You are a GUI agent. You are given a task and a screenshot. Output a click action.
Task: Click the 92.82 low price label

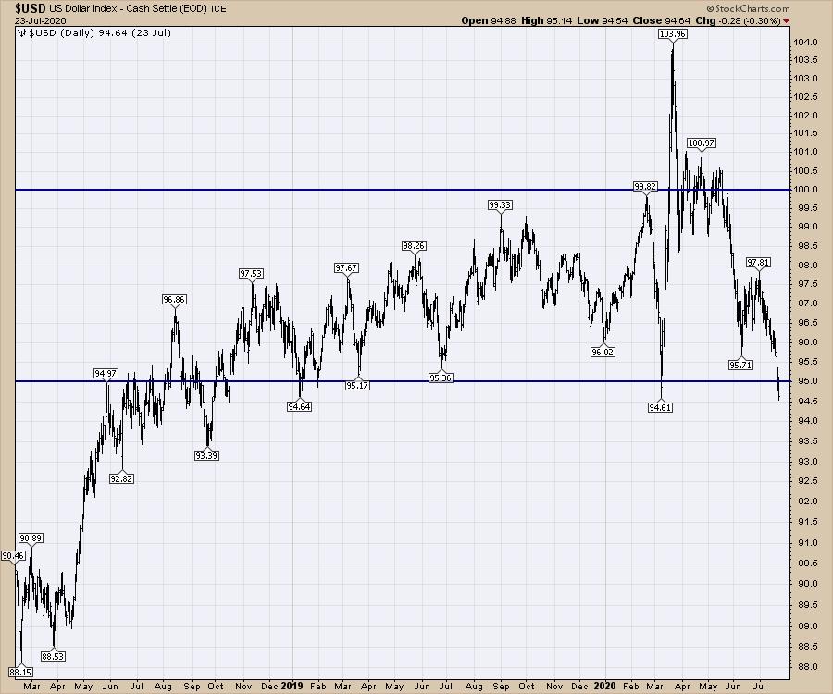121,478
